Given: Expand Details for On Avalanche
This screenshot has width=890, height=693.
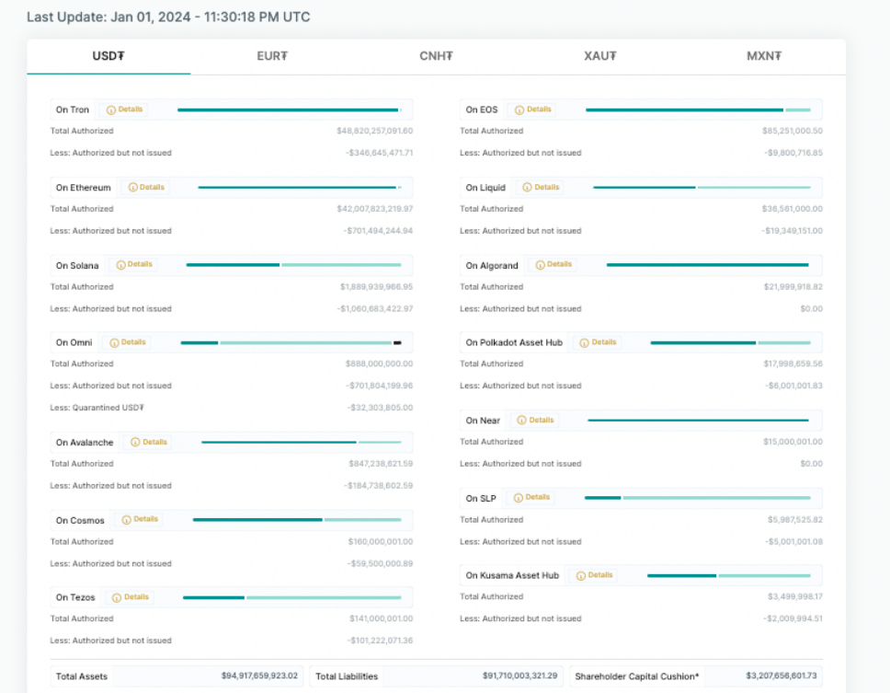Looking at the screenshot, I should tap(150, 443).
